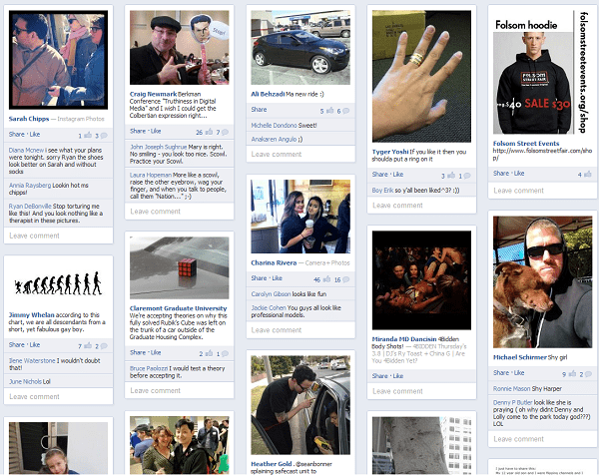Click the comment bubble icon on Tyger Yoshi post
The height and width of the screenshot is (475, 599).
[467, 176]
